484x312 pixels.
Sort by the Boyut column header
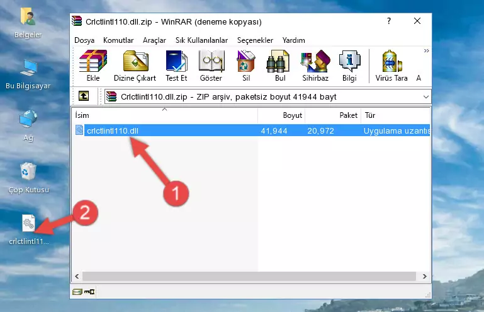tap(281, 115)
